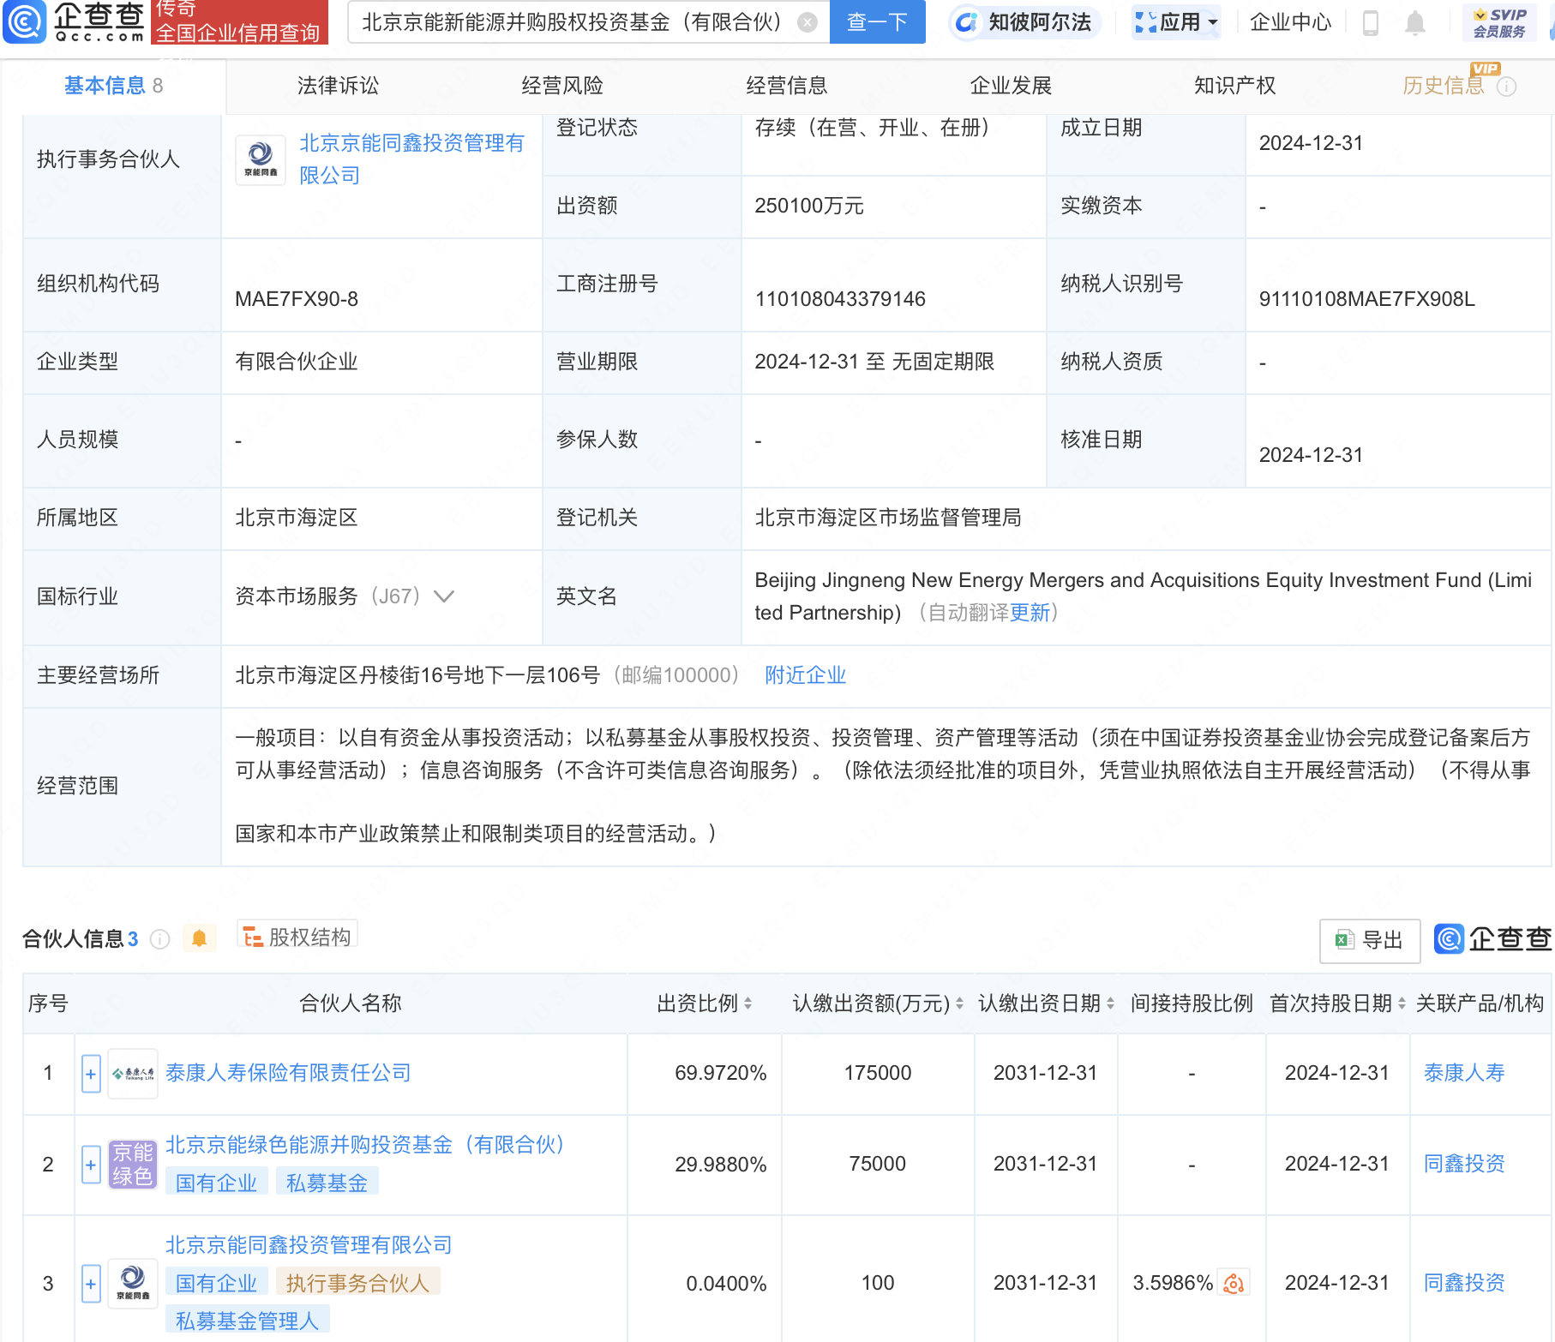Image resolution: width=1555 pixels, height=1342 pixels.
Task: Open 历史信息 VIP tab
Action: pyautogui.click(x=1444, y=86)
